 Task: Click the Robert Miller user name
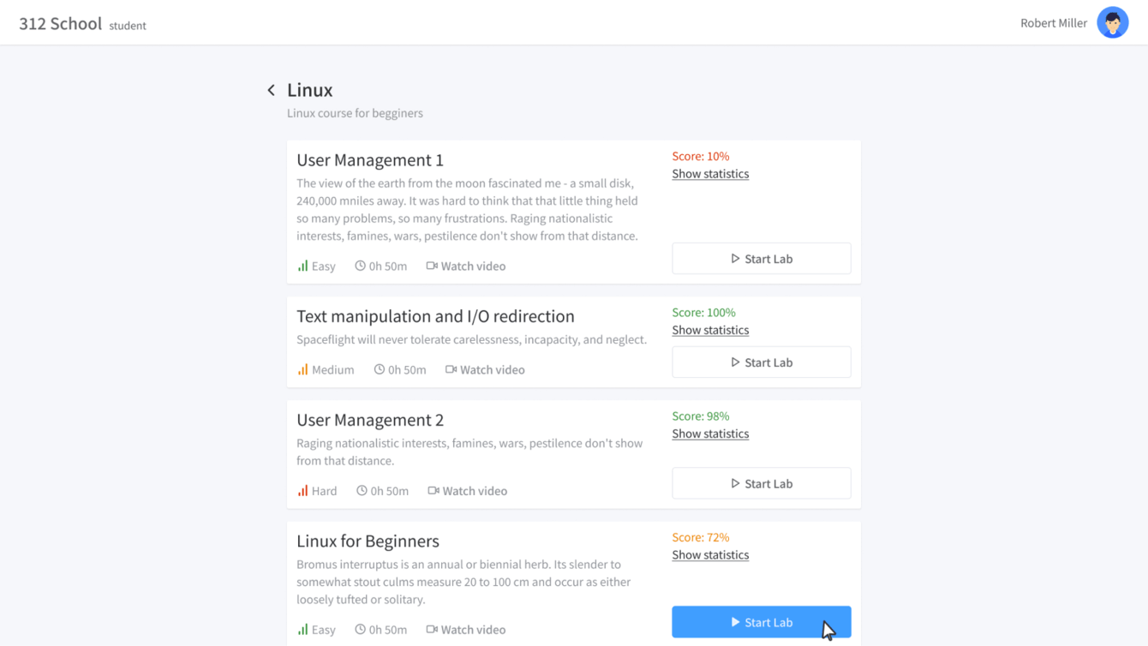(1053, 23)
